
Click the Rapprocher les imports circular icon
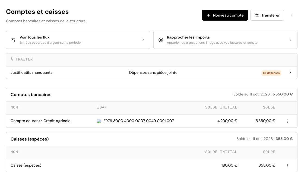[161, 40]
